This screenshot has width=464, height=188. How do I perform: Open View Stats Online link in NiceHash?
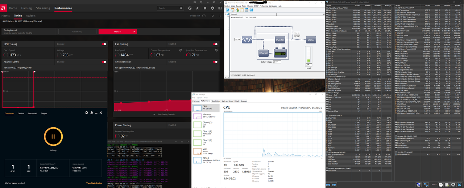coord(94,183)
